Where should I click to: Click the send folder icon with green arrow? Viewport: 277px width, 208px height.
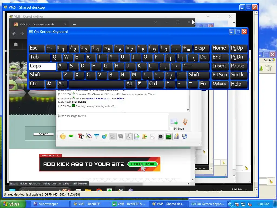click(x=144, y=136)
